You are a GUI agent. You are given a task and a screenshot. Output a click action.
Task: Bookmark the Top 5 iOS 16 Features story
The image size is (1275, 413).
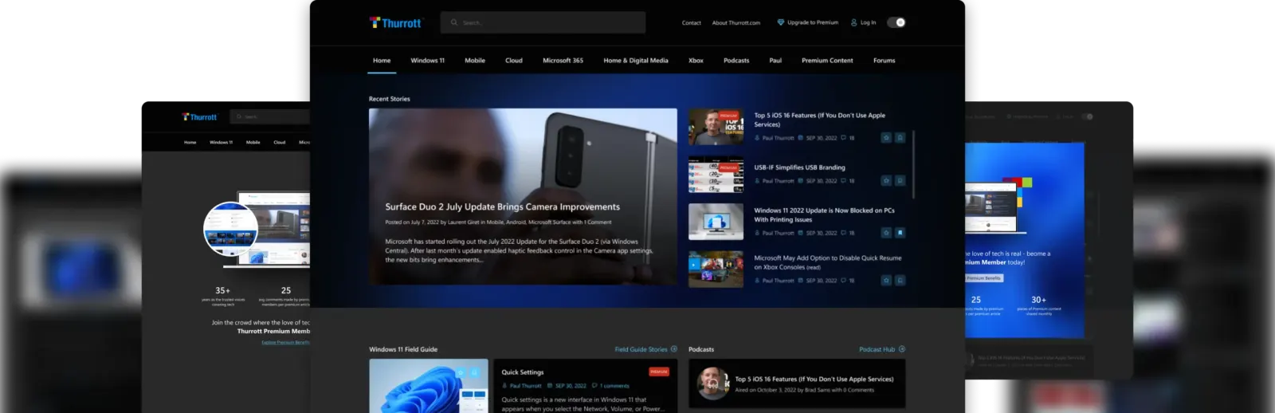pos(900,138)
